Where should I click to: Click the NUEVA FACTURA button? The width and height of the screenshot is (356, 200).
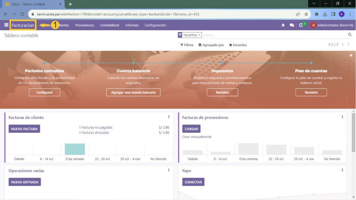(x=24, y=129)
